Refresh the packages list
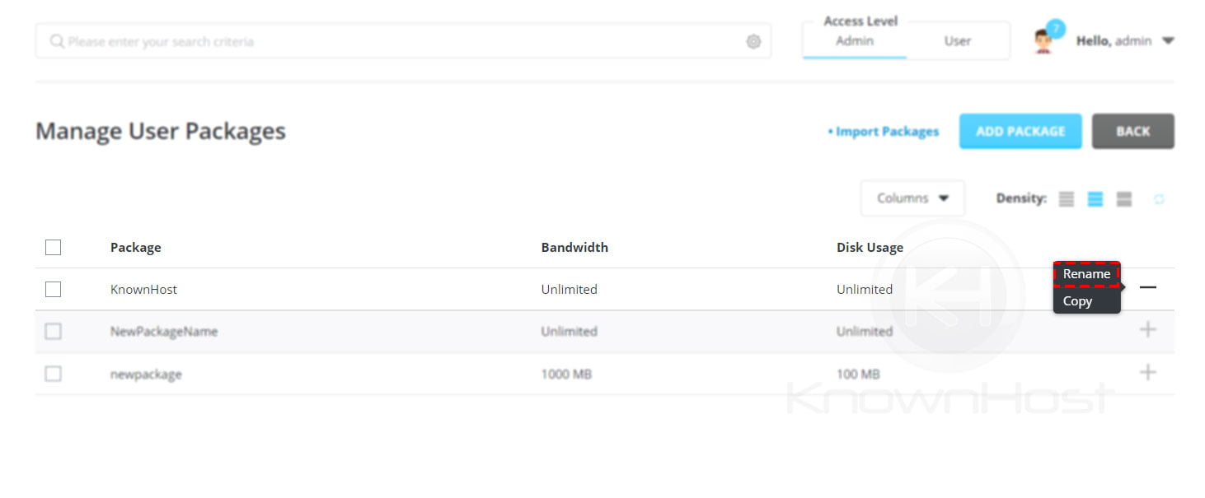 [x=1160, y=198]
